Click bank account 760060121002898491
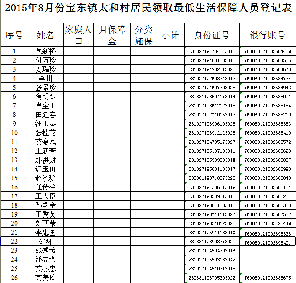The height and width of the screenshot is (283, 296). 267,243
